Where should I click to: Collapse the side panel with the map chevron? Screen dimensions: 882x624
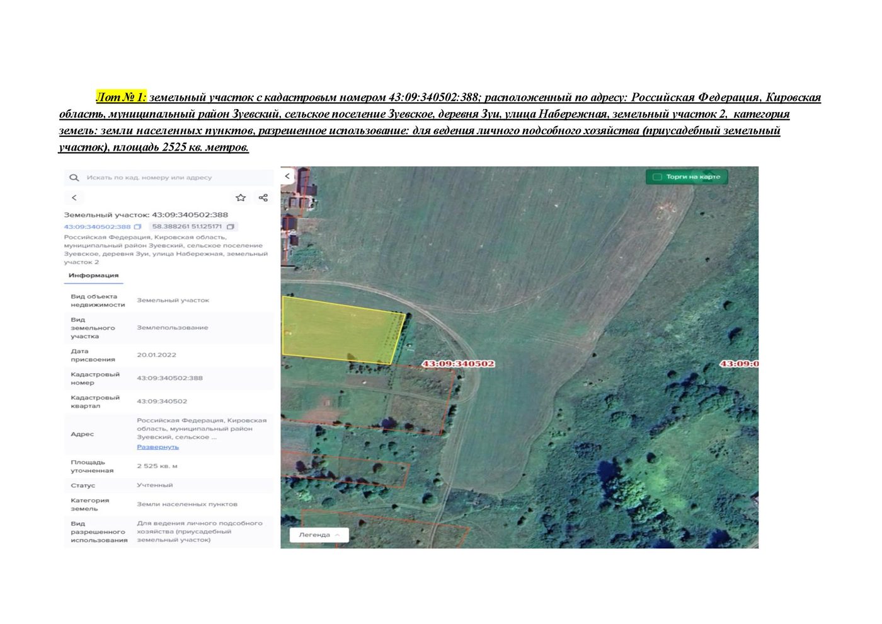tap(287, 176)
